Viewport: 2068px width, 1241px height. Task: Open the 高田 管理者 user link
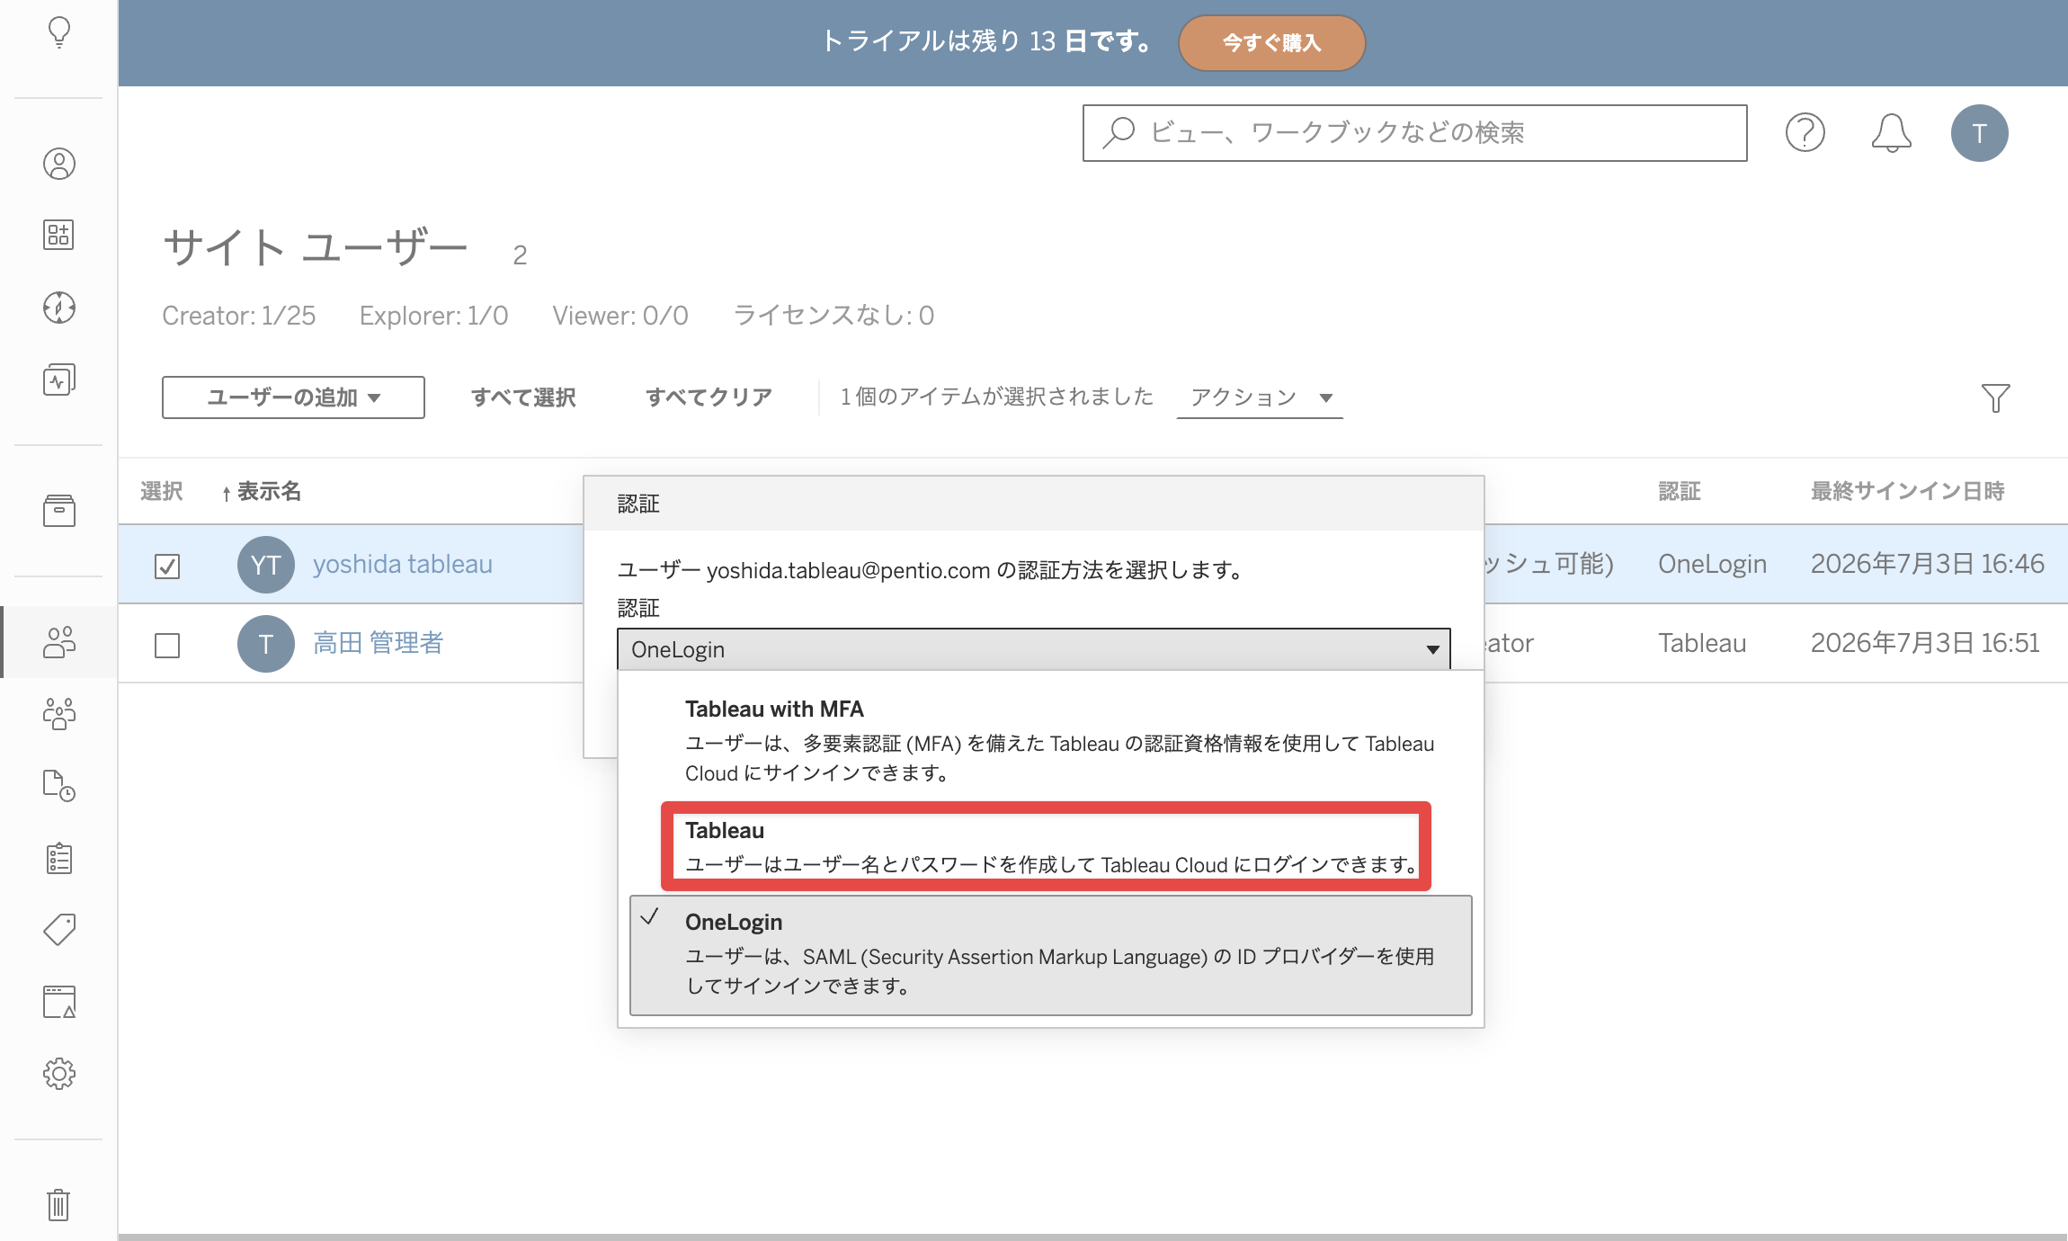point(378,644)
